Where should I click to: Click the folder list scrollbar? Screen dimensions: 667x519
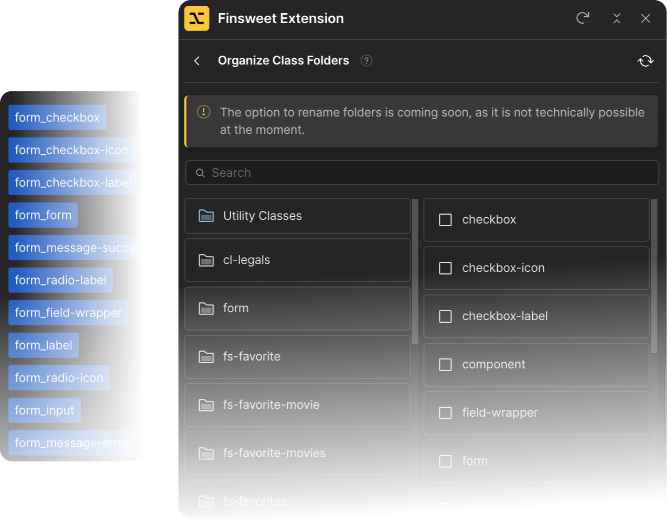[415, 271]
